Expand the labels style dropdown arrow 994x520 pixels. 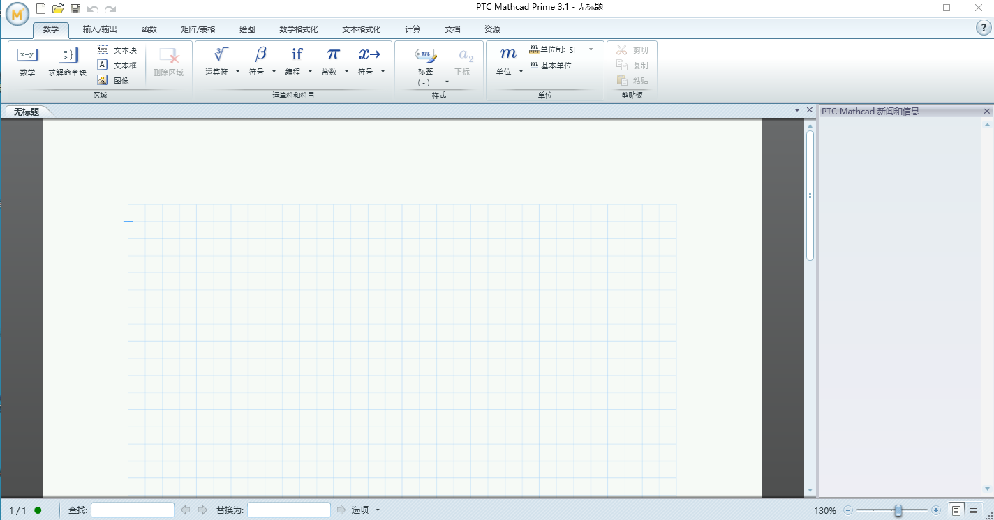[x=447, y=82]
